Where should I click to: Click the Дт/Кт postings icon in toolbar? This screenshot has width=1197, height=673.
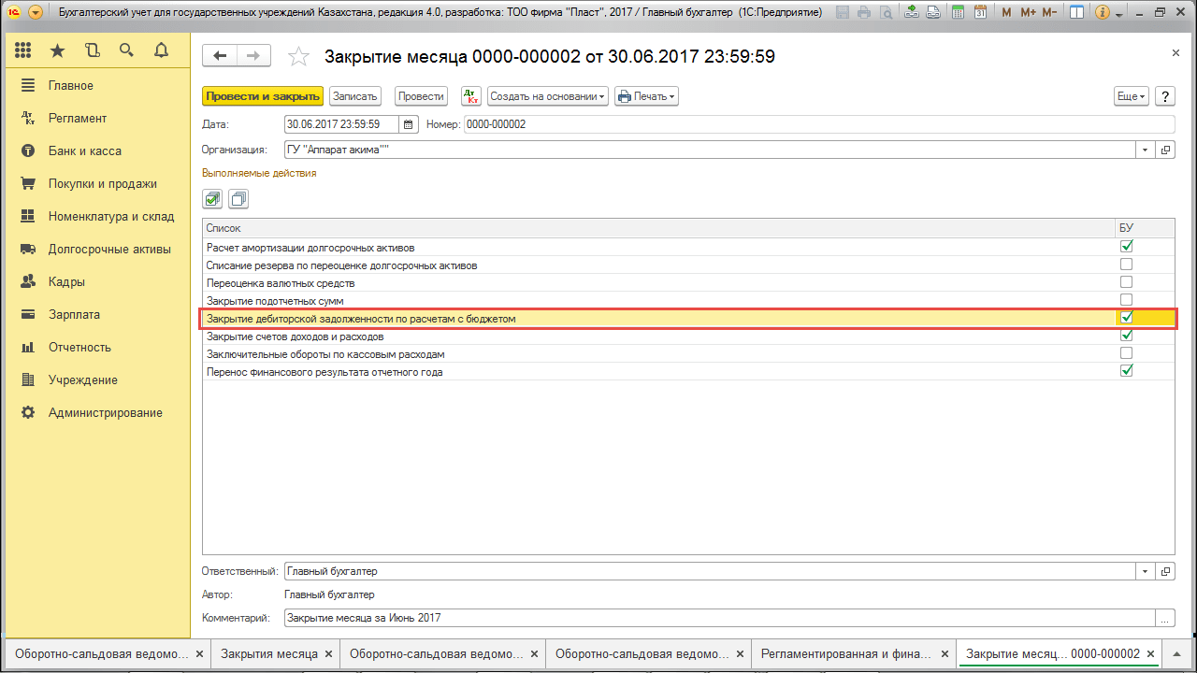point(471,96)
